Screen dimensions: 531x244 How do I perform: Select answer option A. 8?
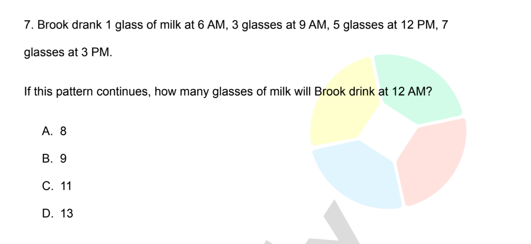[x=54, y=131]
